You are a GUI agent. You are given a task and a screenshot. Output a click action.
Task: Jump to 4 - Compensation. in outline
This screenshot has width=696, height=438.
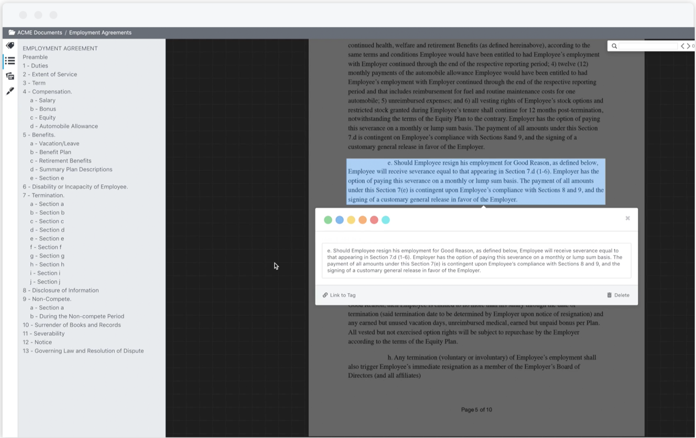[x=47, y=92]
